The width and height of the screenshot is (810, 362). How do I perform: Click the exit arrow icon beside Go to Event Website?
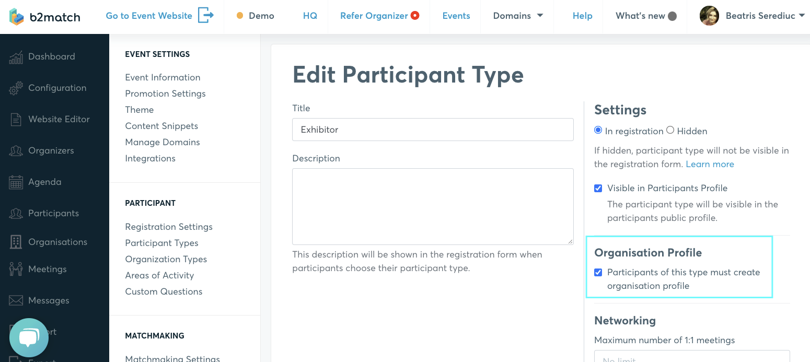pyautogui.click(x=206, y=15)
